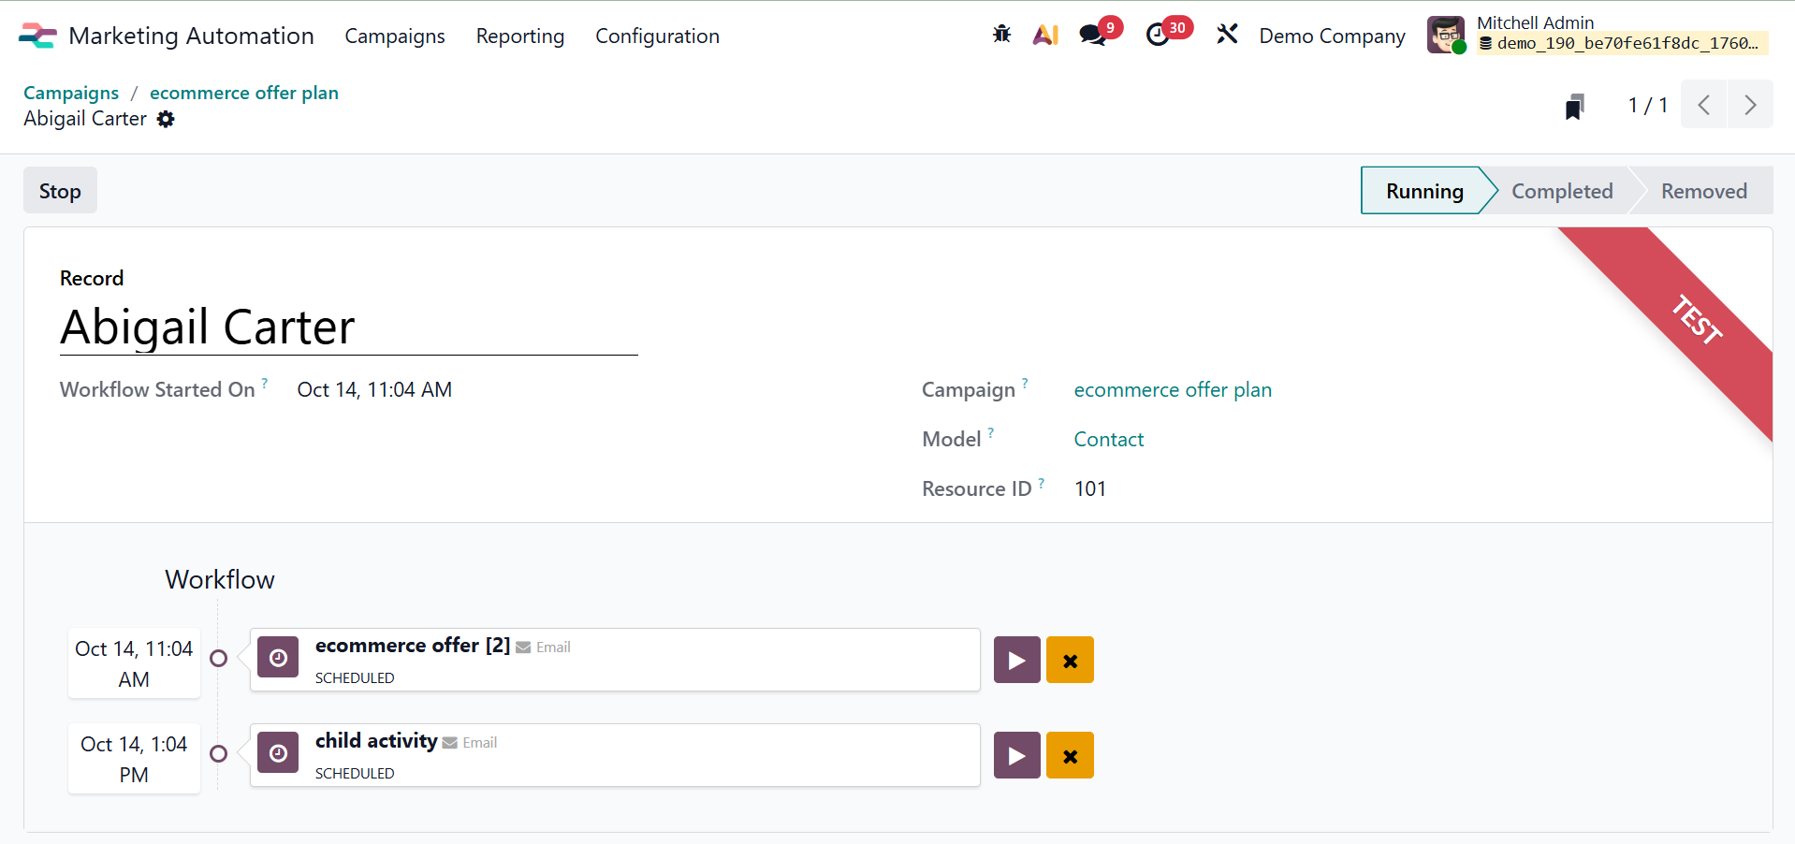Go to next record with right pager arrow
The image size is (1795, 844).
[1749, 105]
